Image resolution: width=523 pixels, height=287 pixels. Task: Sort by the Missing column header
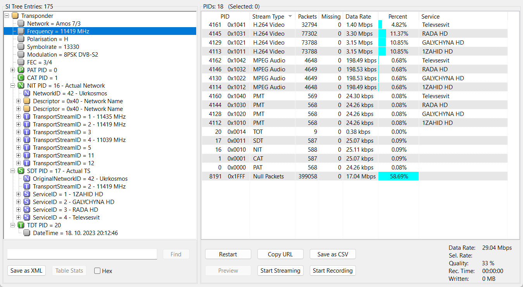tap(331, 17)
